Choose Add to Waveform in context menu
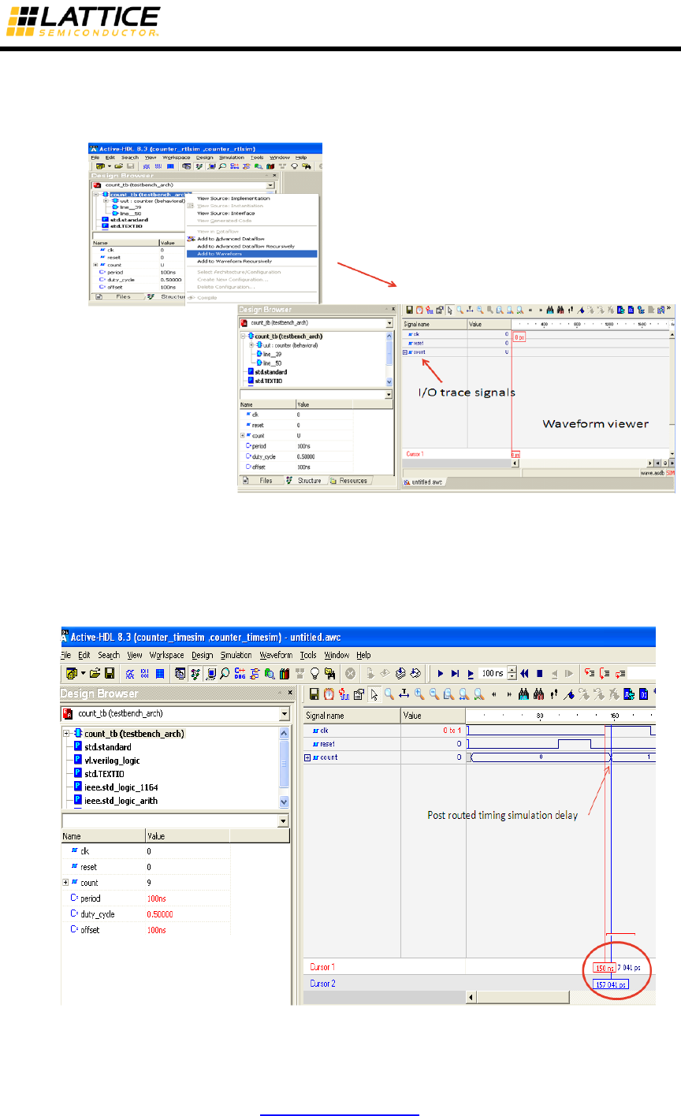The height and width of the screenshot is (1116, 681). coord(251,253)
